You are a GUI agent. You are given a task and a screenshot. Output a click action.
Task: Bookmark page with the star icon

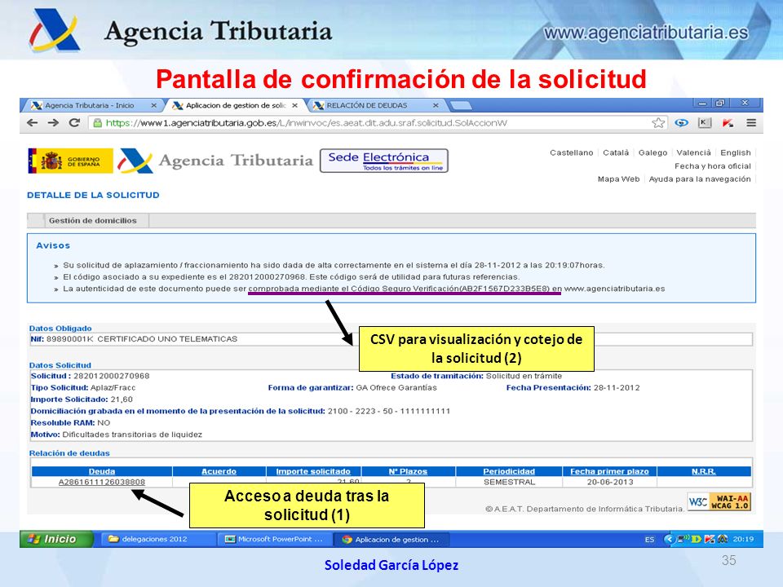coord(659,123)
